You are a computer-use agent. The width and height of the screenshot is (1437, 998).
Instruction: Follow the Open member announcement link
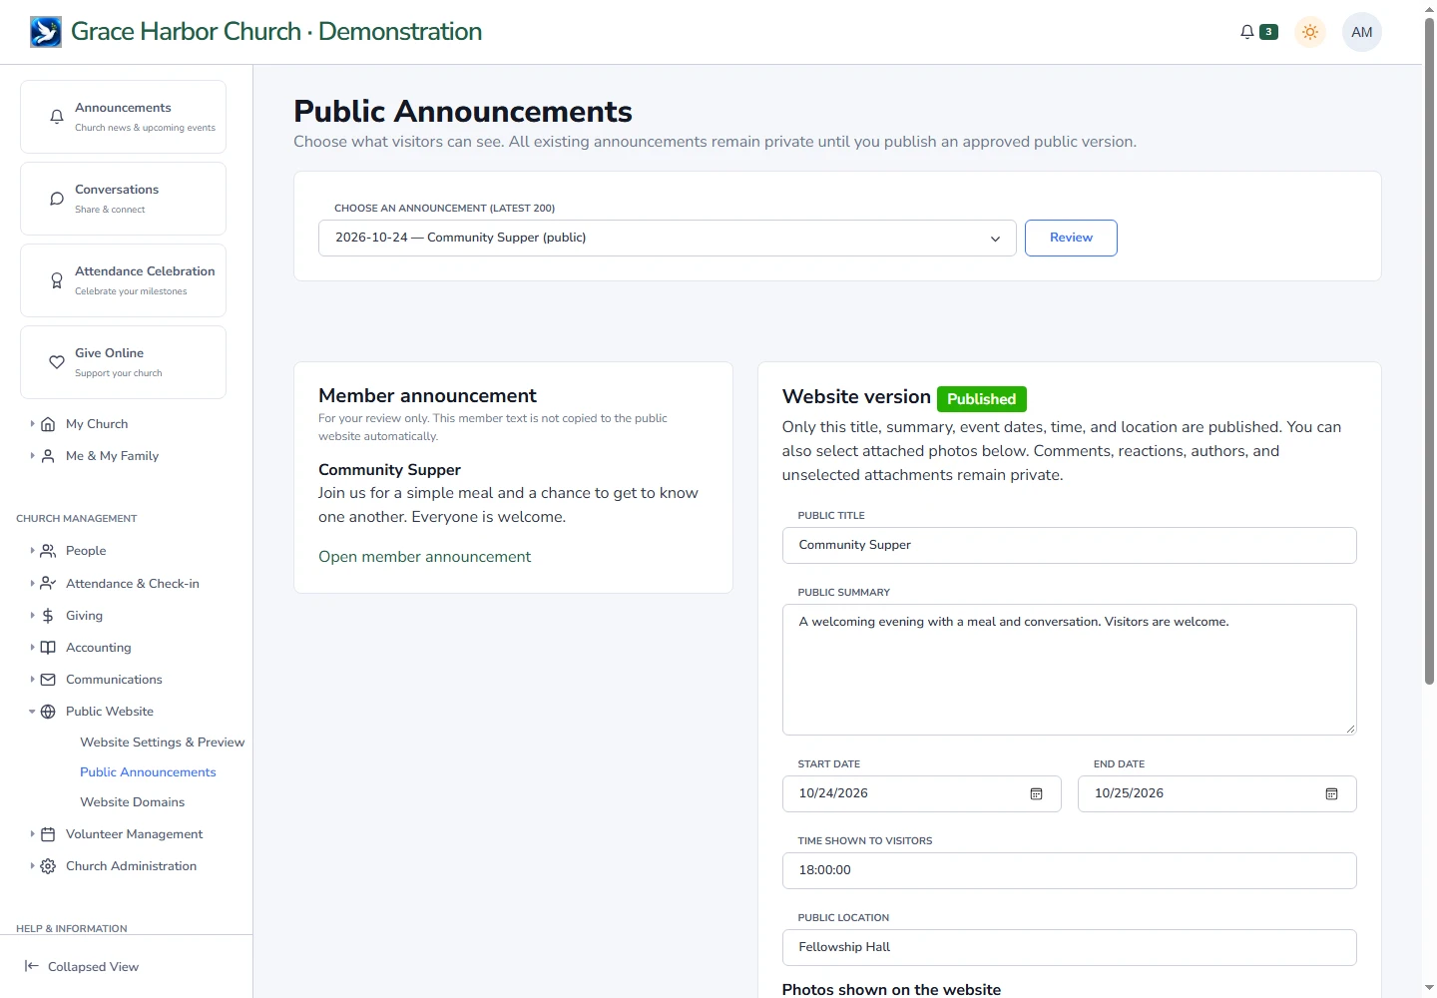(x=424, y=557)
